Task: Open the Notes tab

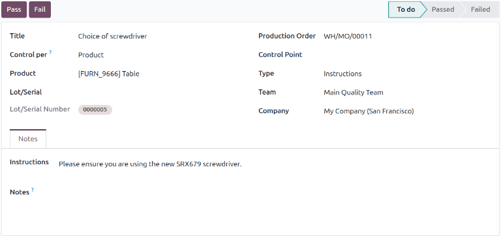Action: tap(28, 139)
